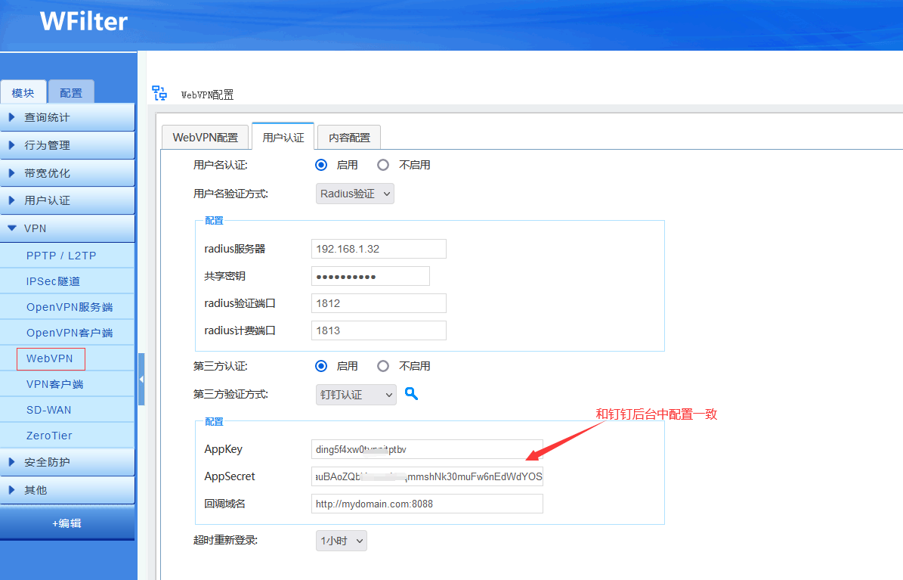
Task: Switch to the 模块 sidebar tab
Action: (23, 93)
